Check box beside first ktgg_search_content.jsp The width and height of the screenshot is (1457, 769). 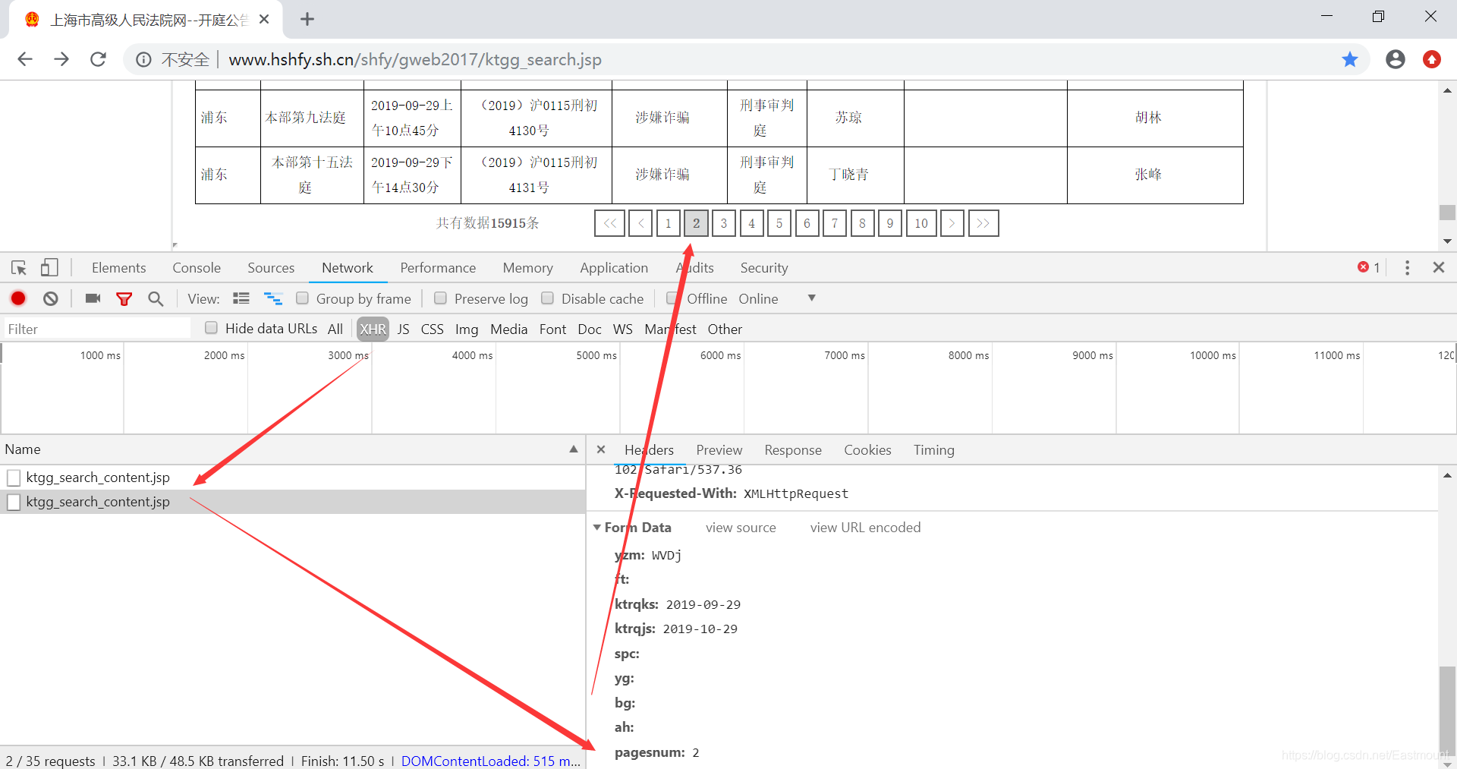click(x=14, y=477)
